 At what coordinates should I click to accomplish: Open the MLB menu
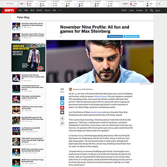[x=32, y=10]
